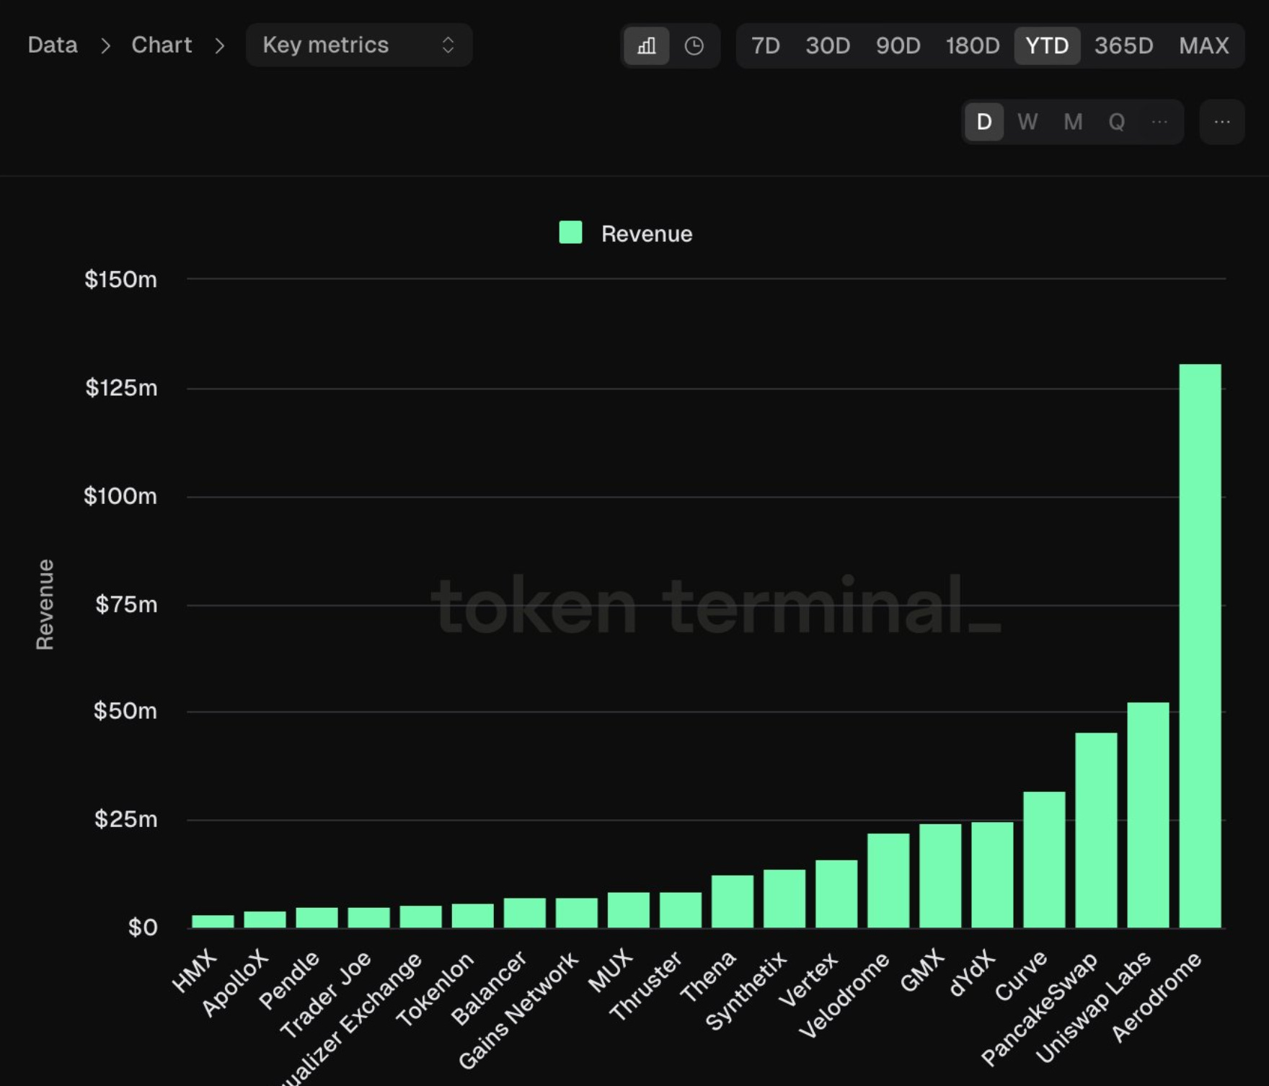1269x1086 pixels.
Task: Click the $50m y-axis label
Action: (x=125, y=711)
